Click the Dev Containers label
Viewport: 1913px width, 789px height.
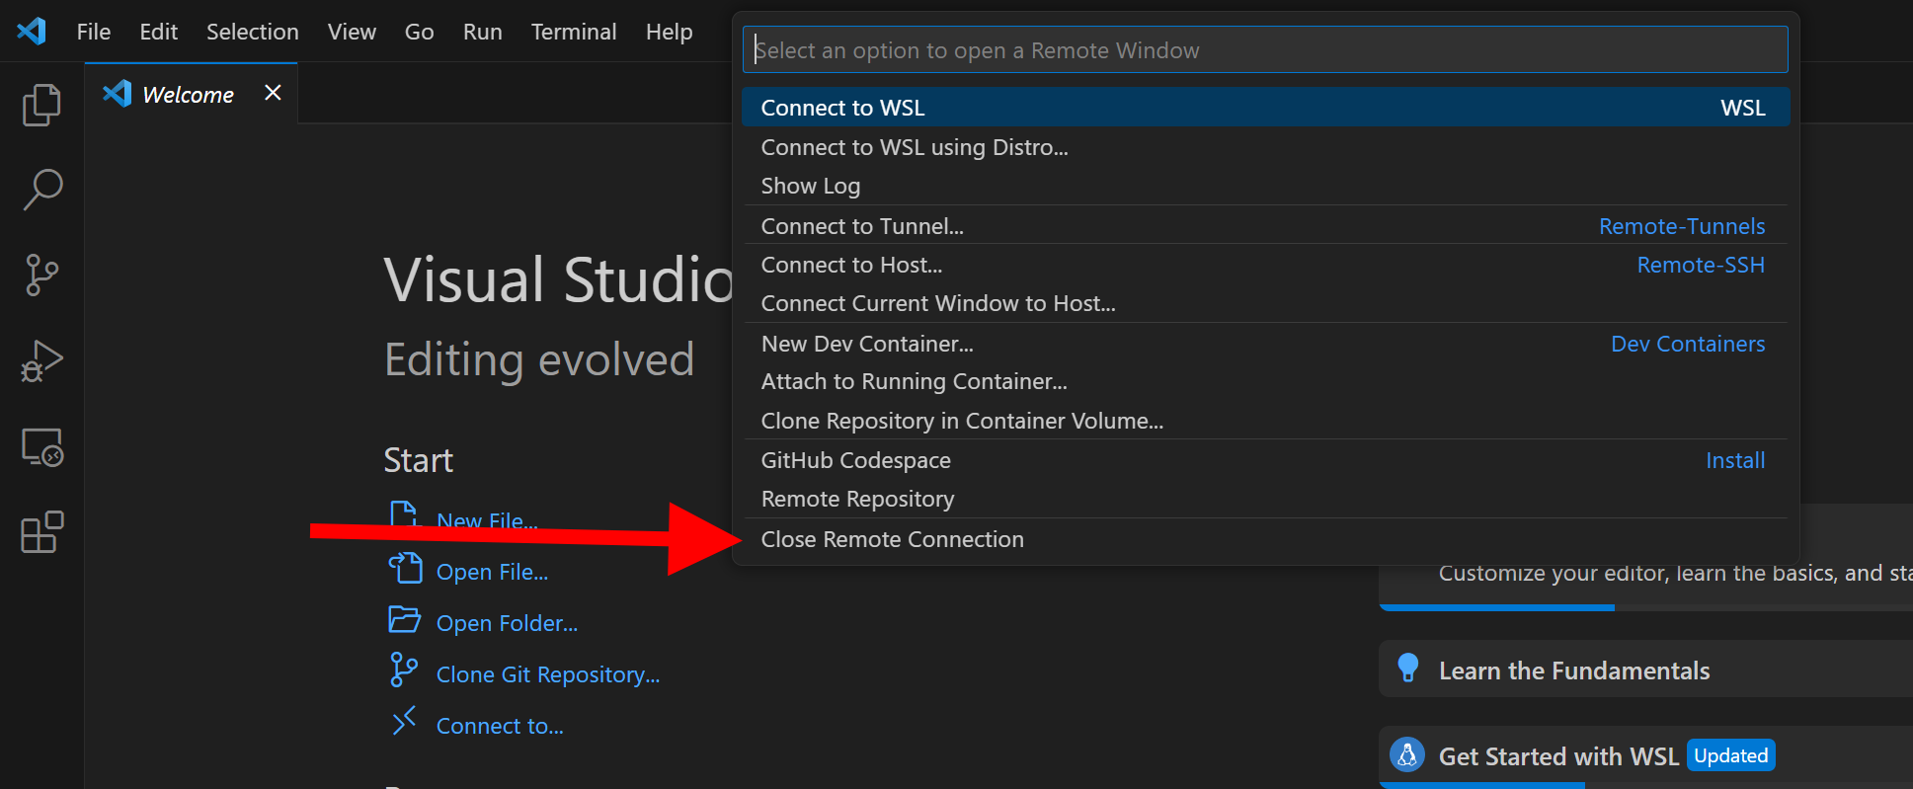click(1688, 344)
